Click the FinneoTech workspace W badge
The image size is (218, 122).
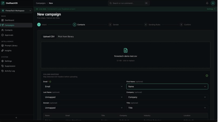tap(3, 11)
